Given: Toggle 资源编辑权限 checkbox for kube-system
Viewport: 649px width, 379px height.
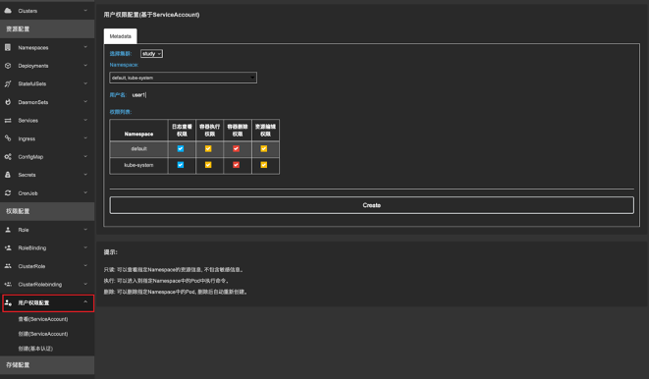Looking at the screenshot, I should pyautogui.click(x=264, y=165).
